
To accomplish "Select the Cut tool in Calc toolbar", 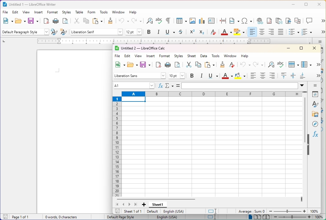I will [x=189, y=65].
